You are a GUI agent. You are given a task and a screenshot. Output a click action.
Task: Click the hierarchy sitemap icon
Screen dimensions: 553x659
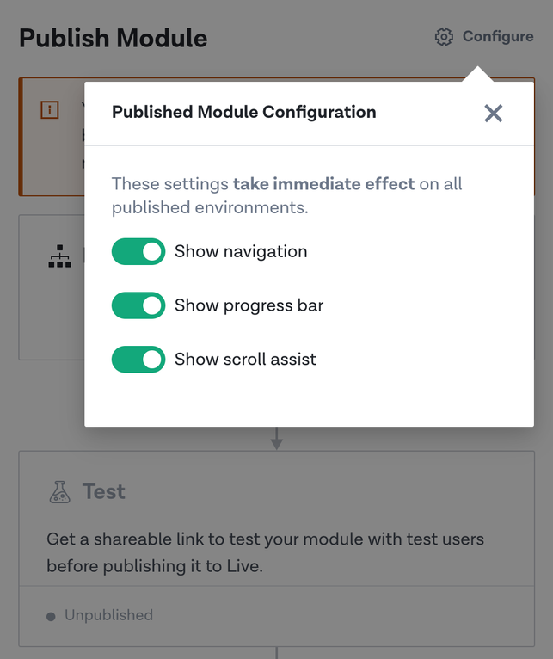59,256
